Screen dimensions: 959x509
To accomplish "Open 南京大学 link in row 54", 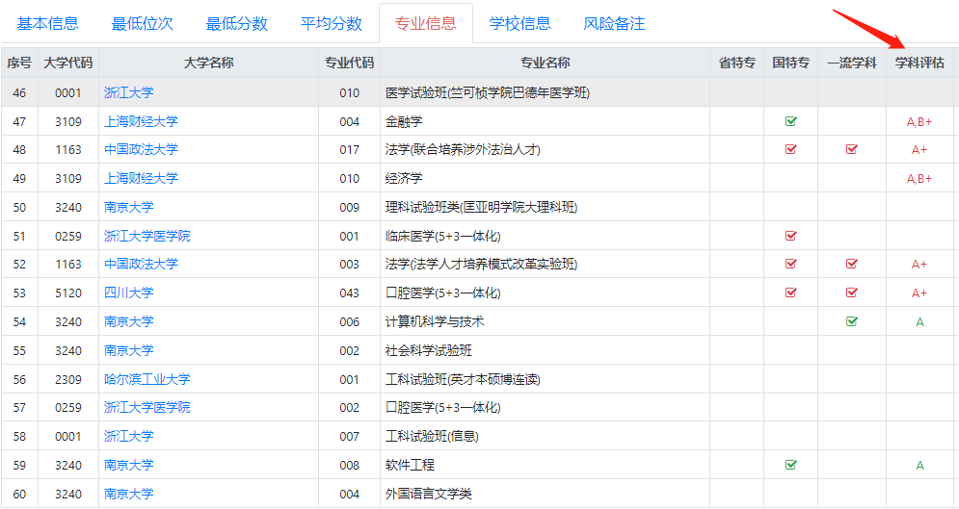I will (128, 321).
